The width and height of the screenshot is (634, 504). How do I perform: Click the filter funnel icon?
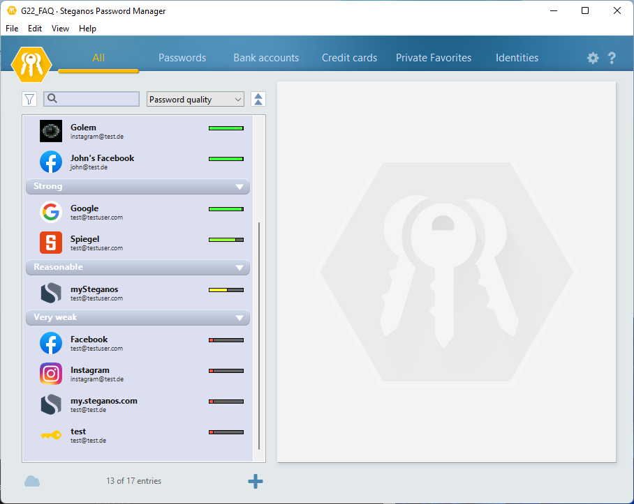click(29, 99)
